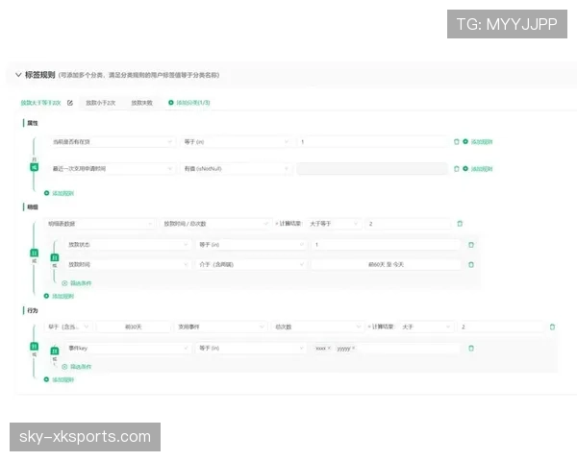This screenshot has width=577, height=461.
Task: Click the value field in 当前是否有在贷 row
Action: (372, 141)
